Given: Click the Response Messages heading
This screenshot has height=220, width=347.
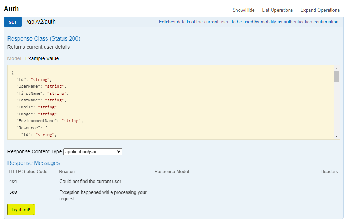Looking at the screenshot, I should pos(33,163).
